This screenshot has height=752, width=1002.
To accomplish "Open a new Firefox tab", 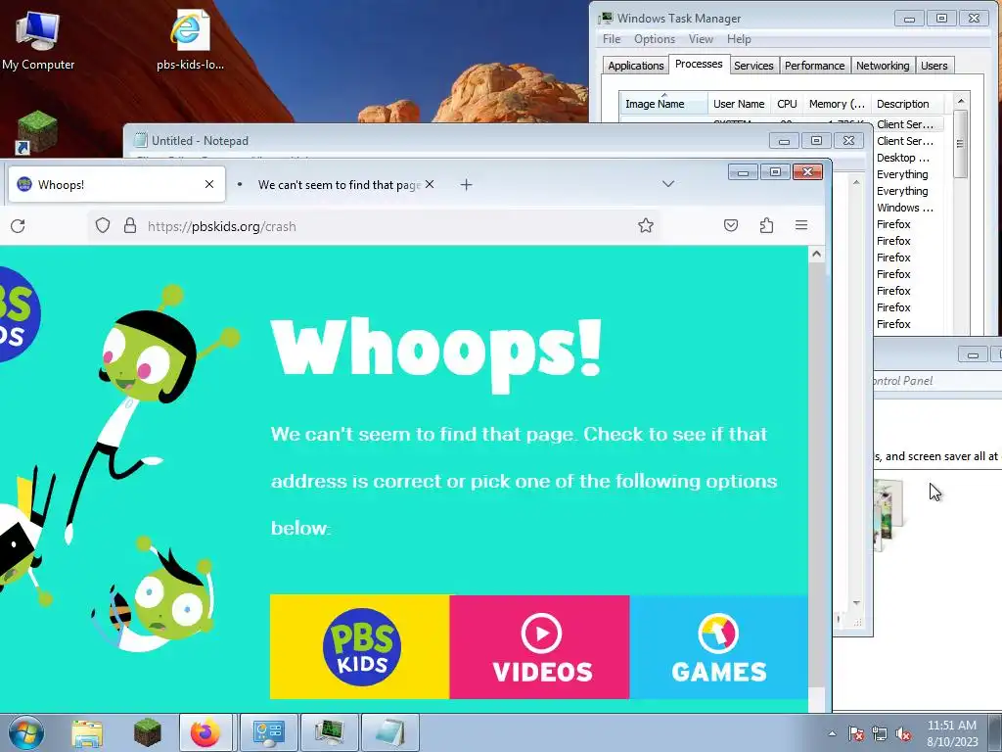I will 467,185.
